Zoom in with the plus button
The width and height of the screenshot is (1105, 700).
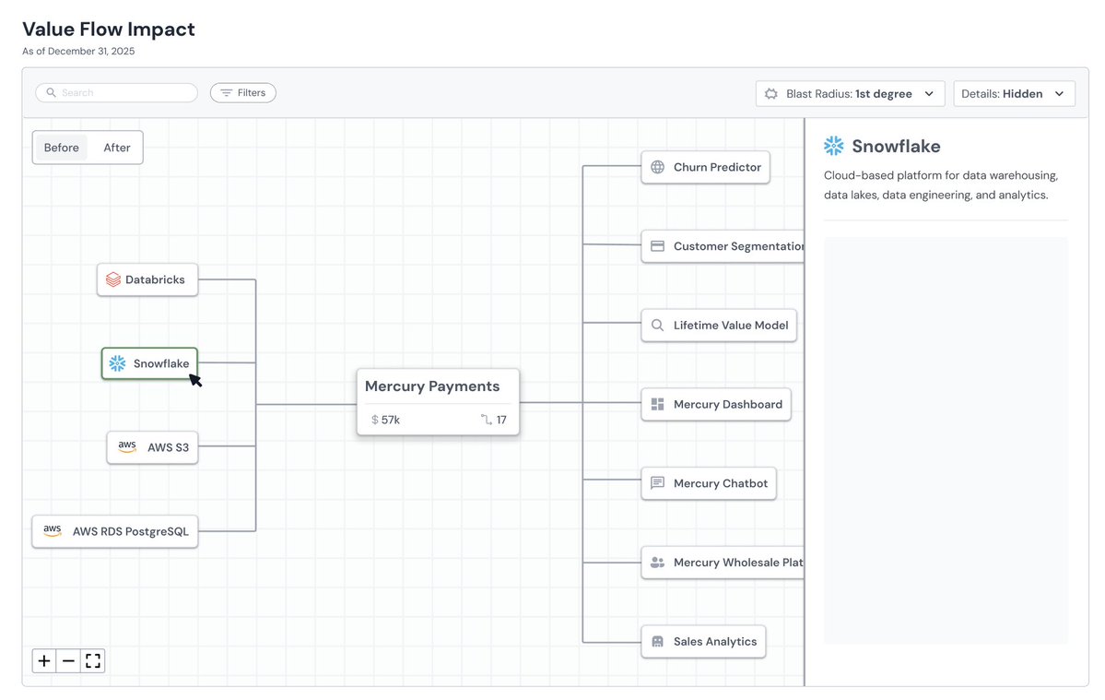pos(44,660)
